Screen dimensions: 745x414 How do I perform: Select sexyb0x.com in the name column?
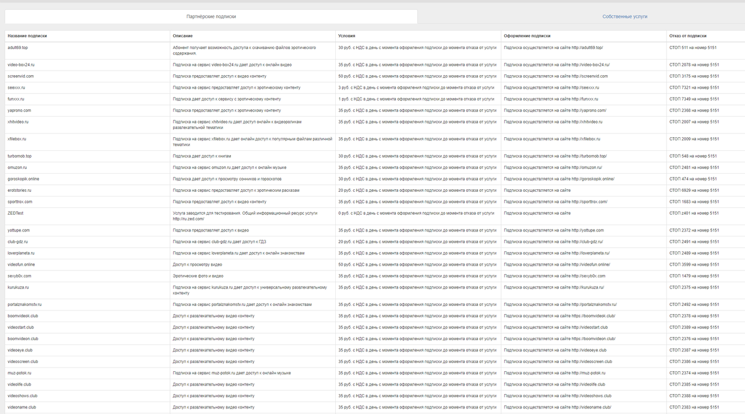point(19,276)
